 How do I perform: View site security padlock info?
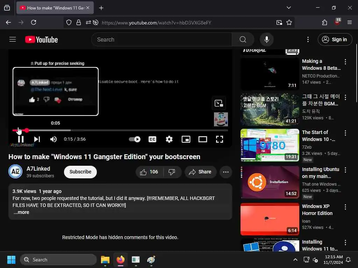[79, 22]
